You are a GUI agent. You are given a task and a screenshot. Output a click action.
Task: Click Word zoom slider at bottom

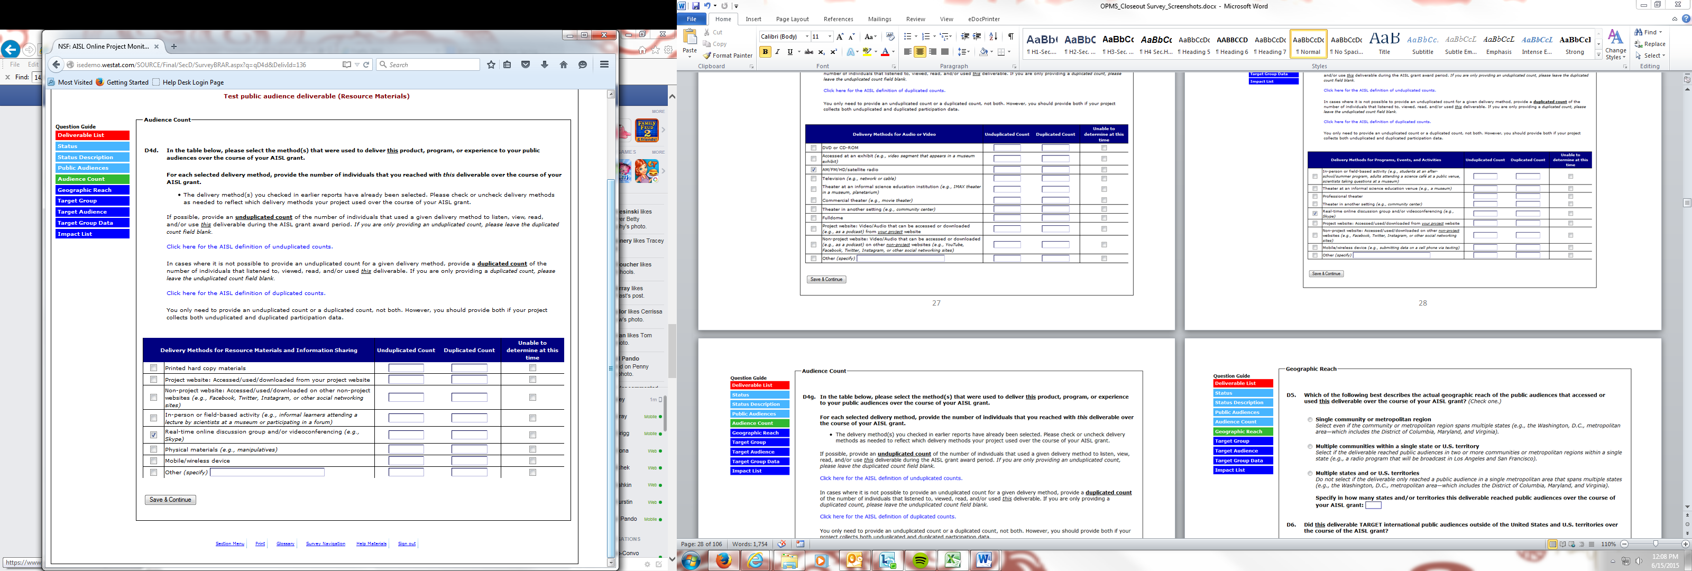pyautogui.click(x=1655, y=544)
